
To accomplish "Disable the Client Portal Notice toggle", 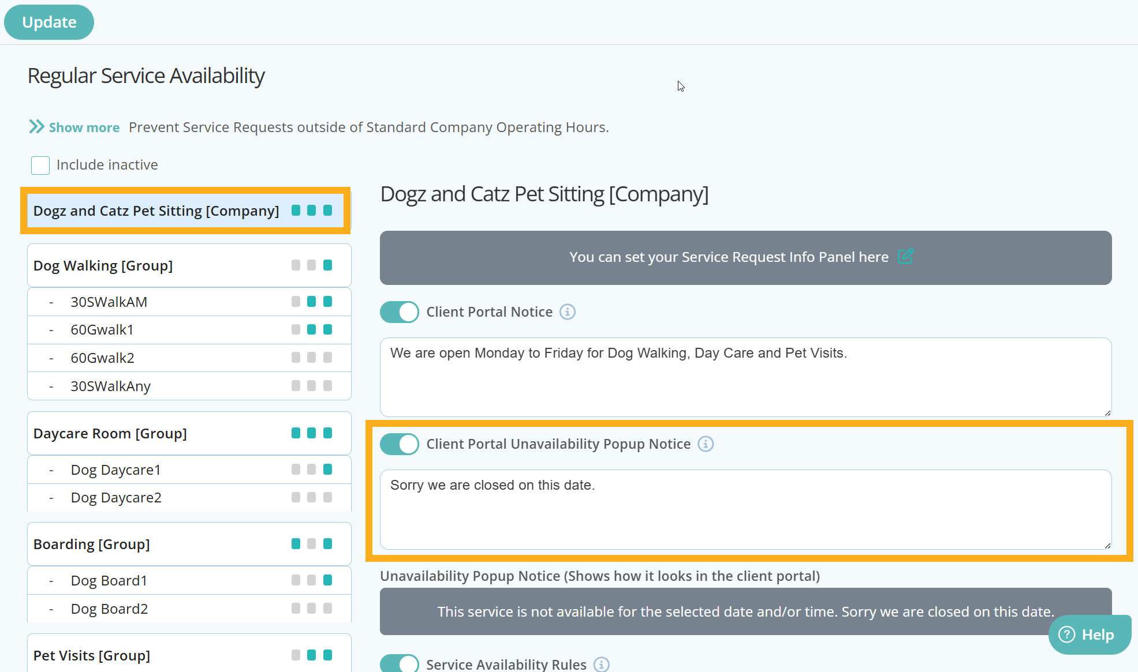I will click(x=400, y=312).
